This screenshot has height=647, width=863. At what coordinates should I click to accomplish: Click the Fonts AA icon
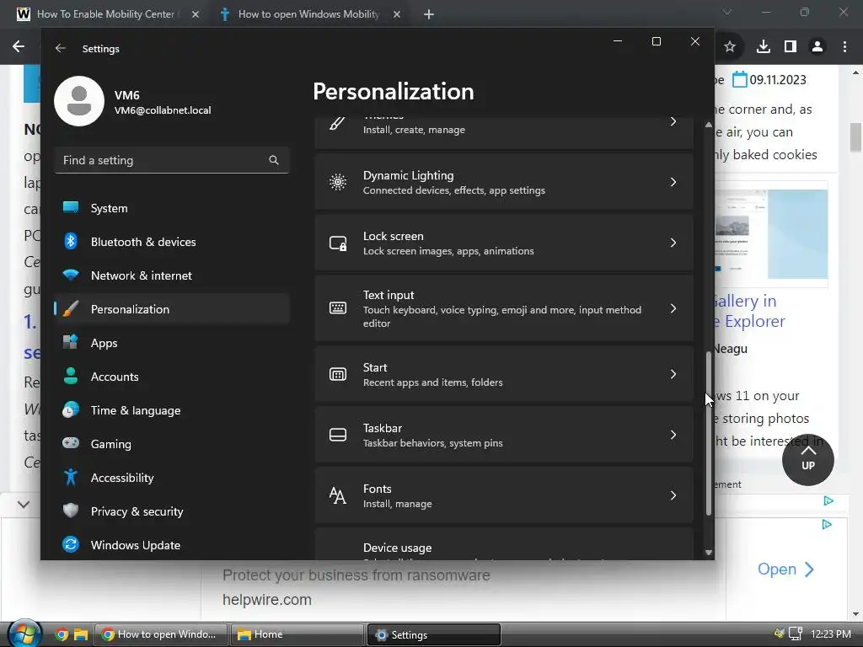coord(338,495)
